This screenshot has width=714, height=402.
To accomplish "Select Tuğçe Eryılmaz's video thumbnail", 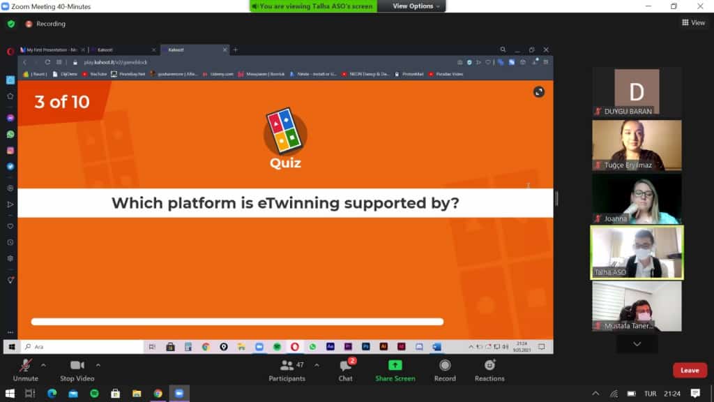I will [x=637, y=145].
